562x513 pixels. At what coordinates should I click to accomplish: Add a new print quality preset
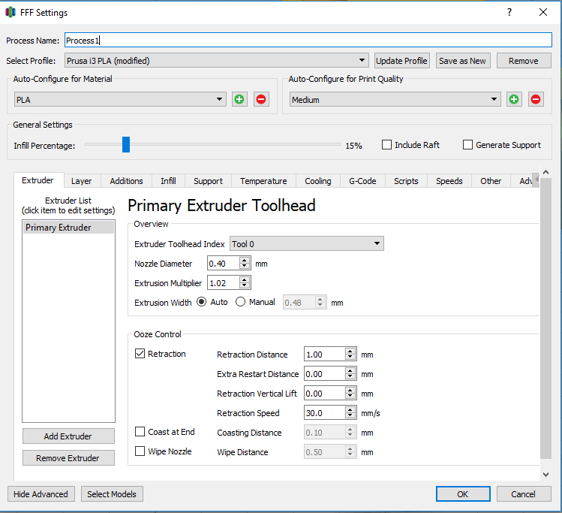click(514, 99)
